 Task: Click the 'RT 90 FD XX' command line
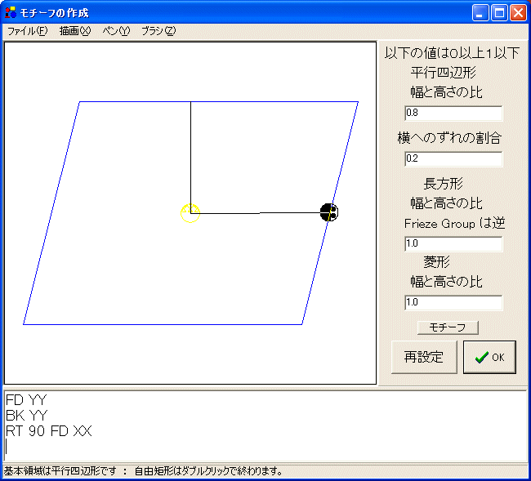49,430
